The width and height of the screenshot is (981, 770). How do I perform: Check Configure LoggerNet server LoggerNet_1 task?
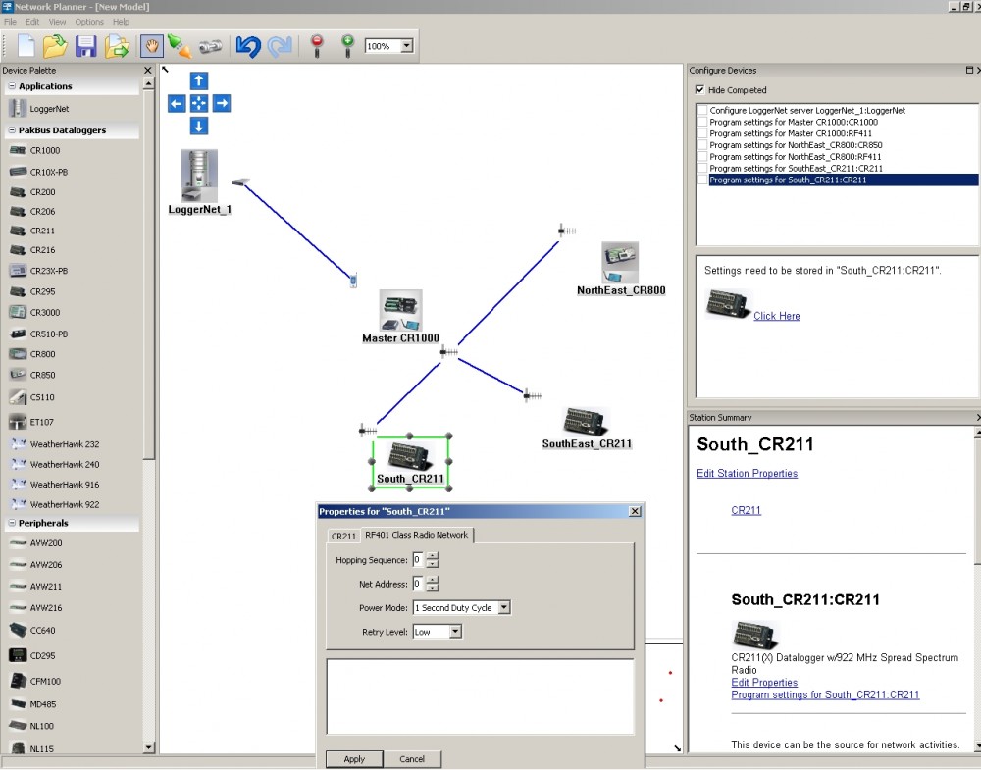[702, 111]
